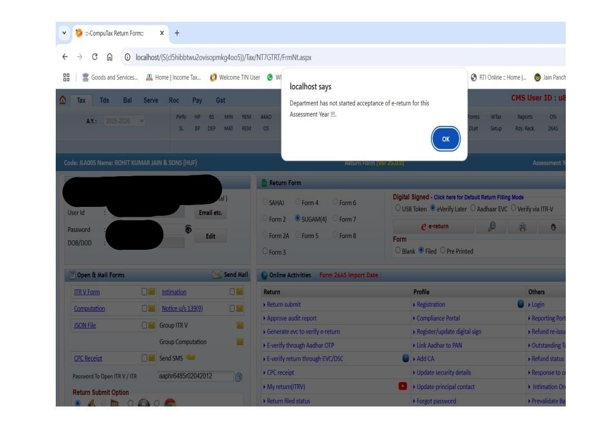Switch to the Tds tab
The image size is (602, 431).
104,100
